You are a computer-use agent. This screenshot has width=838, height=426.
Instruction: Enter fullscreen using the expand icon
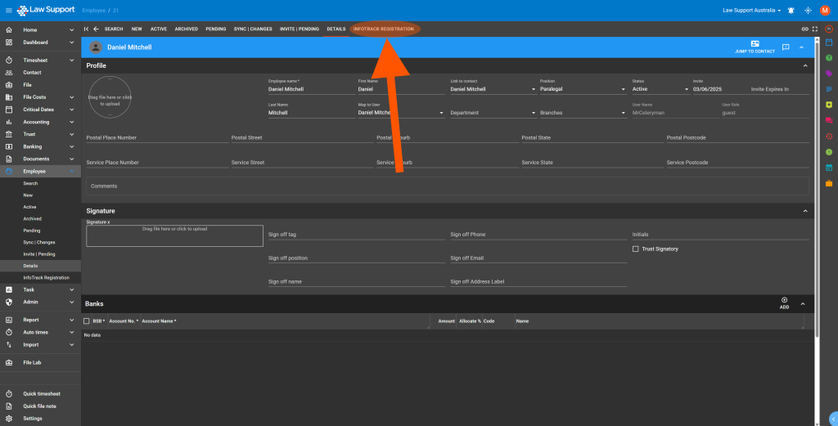coord(814,29)
